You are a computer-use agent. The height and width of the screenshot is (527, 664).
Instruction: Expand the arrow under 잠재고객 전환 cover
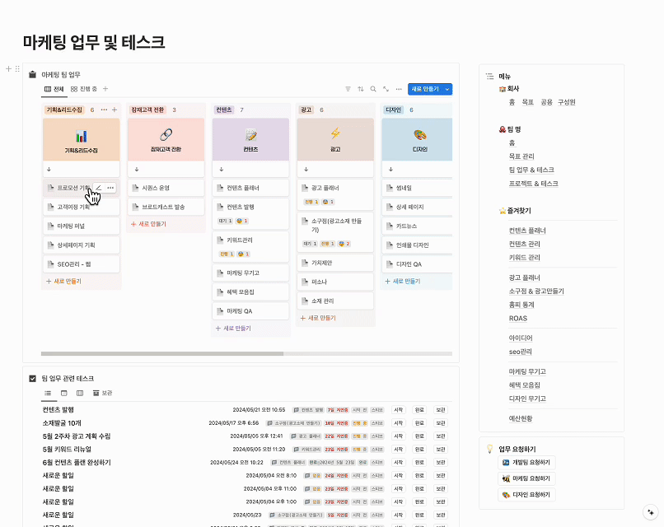133,170
